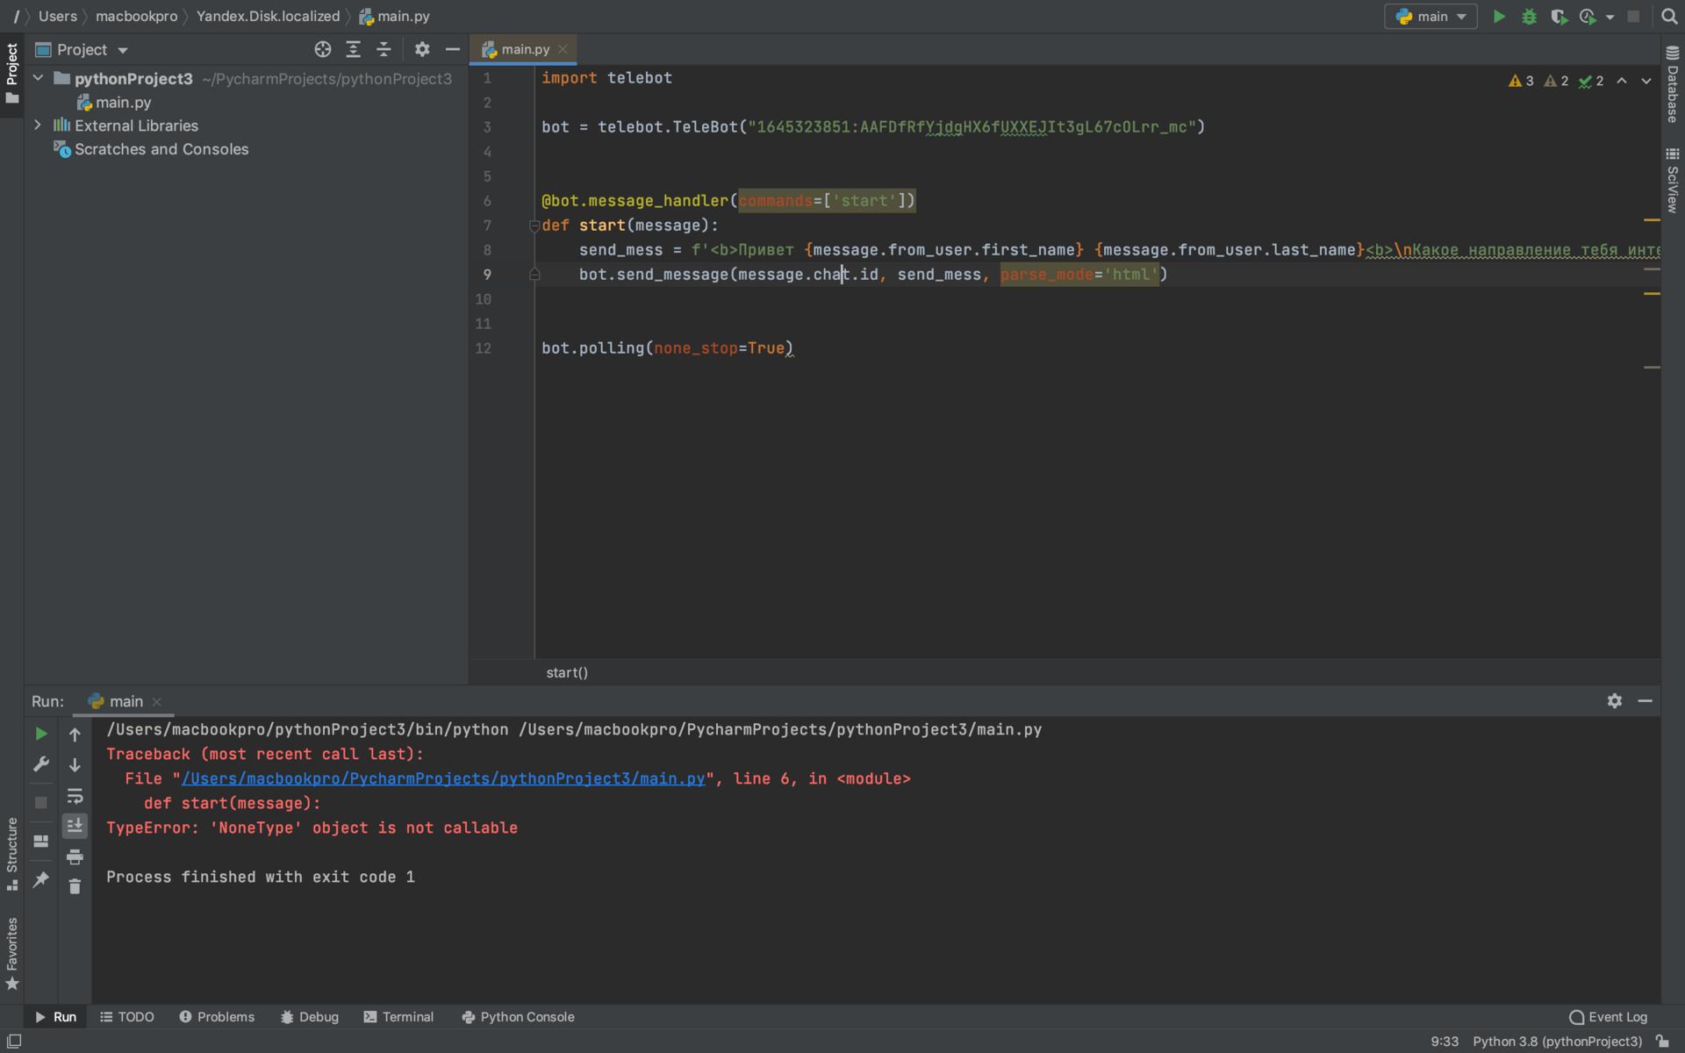Open the SciView side panel
Viewport: 1685px width, 1053px height.
click(x=1673, y=180)
